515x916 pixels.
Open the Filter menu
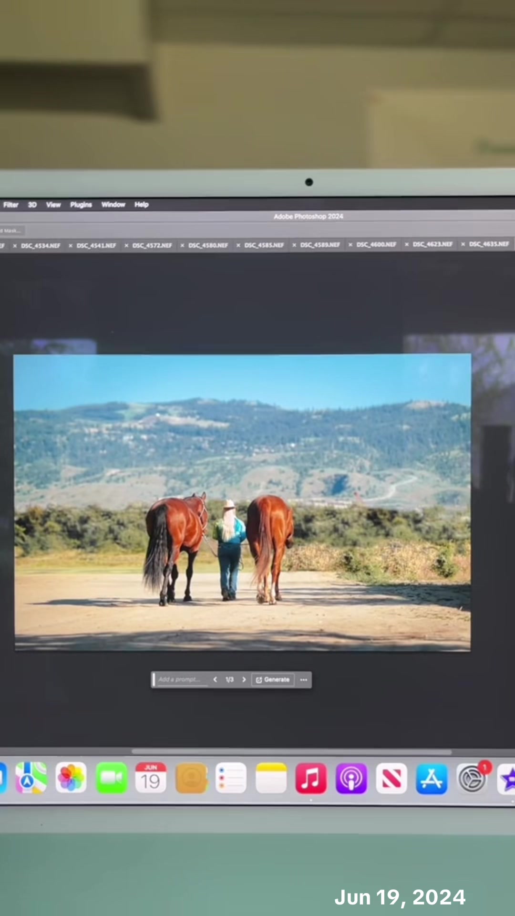10,205
